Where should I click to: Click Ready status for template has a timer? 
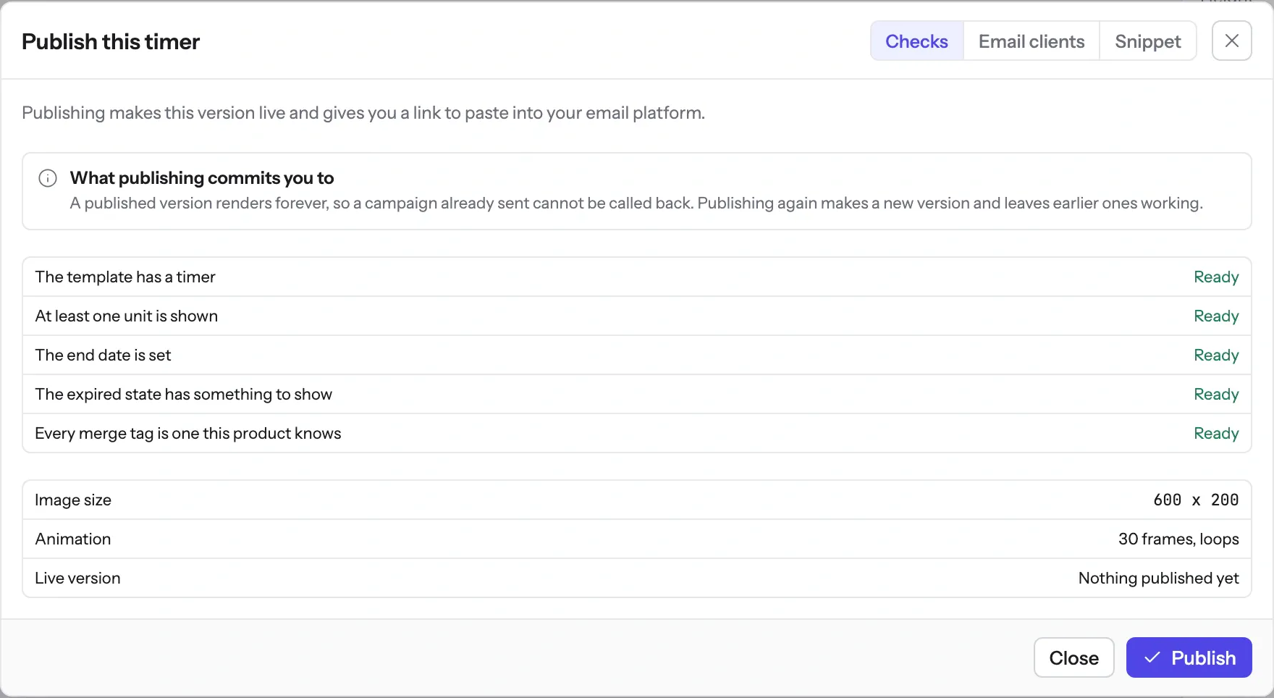click(x=1216, y=277)
